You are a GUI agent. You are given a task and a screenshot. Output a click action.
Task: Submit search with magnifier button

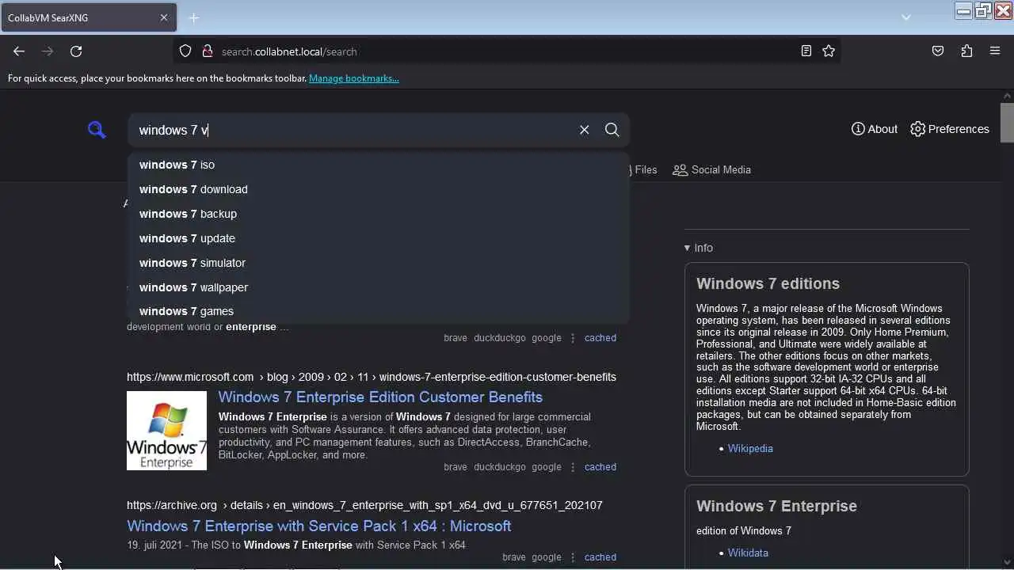coord(612,130)
